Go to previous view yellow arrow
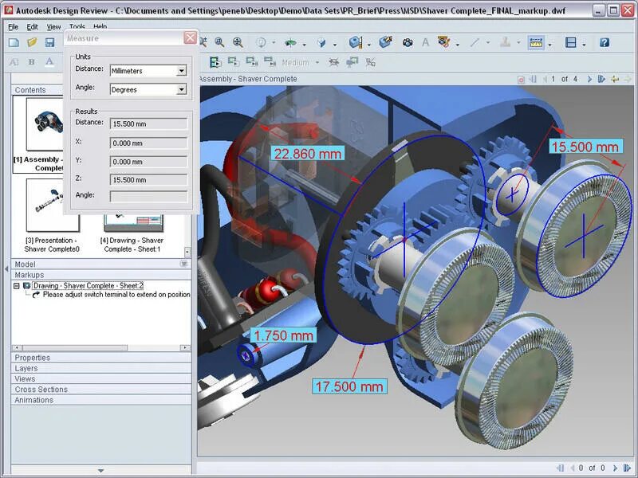This screenshot has width=638, height=478. tap(615, 79)
